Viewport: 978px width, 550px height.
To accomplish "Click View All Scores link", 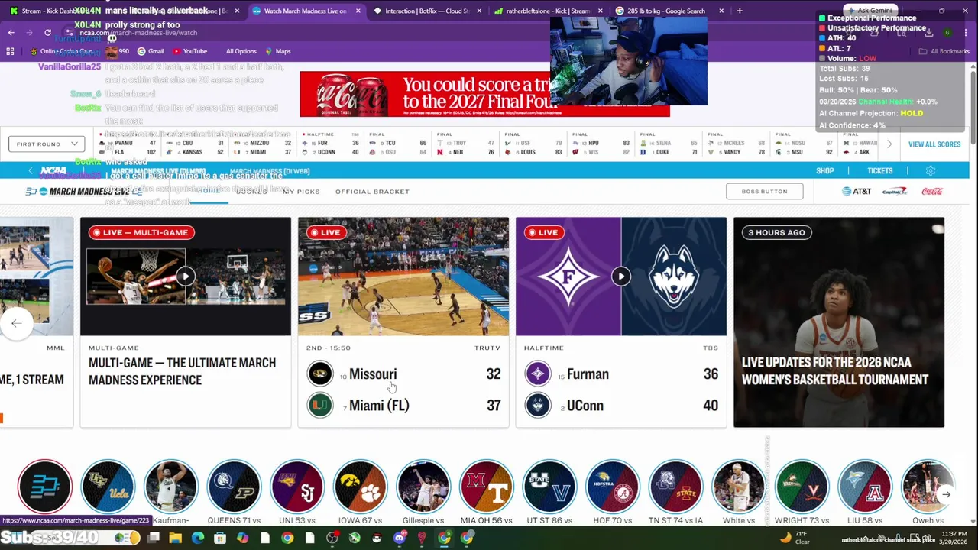I will pyautogui.click(x=934, y=144).
